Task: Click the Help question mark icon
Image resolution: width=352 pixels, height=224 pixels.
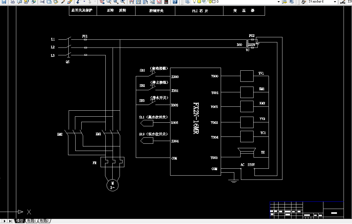Action: point(175,2)
